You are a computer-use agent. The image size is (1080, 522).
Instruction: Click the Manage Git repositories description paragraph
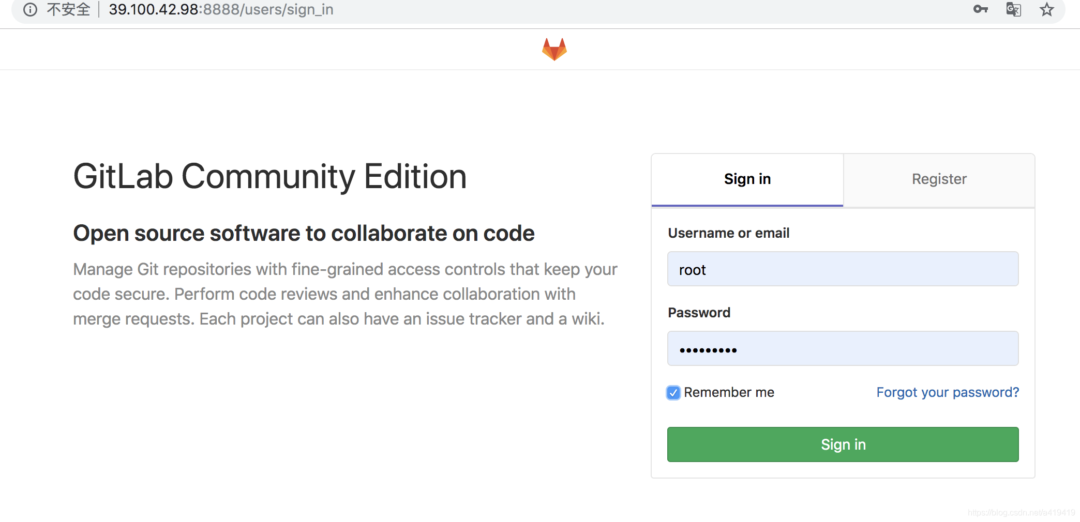click(346, 294)
